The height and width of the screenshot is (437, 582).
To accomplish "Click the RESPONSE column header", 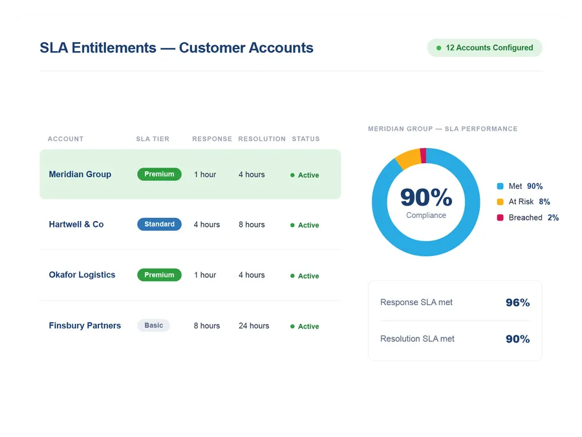I will pyautogui.click(x=212, y=139).
